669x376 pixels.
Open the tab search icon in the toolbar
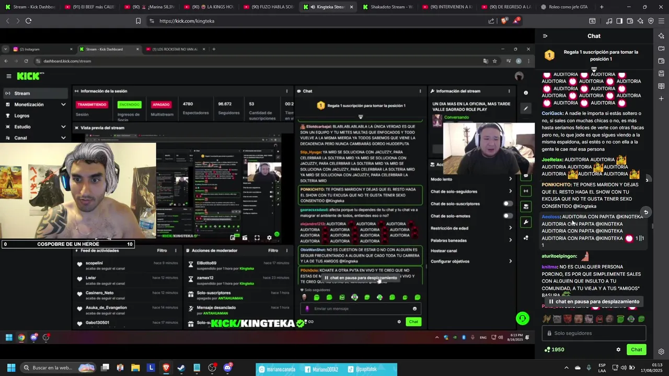click(x=592, y=21)
